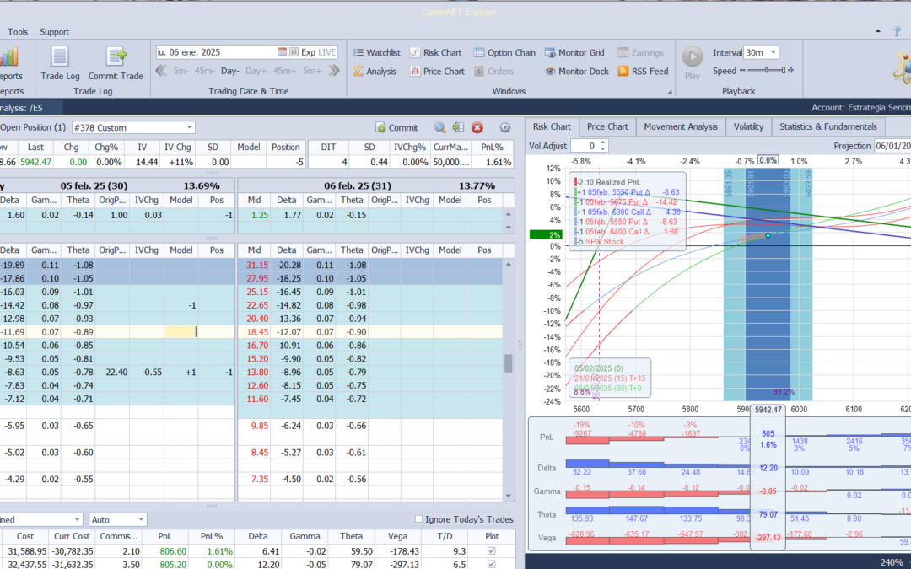This screenshot has width=911, height=569.
Task: Open the Watchlist window
Action: point(375,52)
